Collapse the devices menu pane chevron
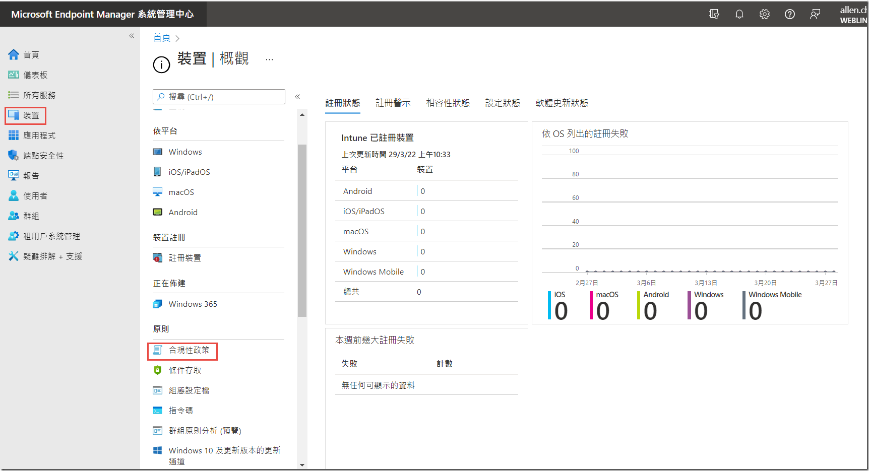 [297, 97]
